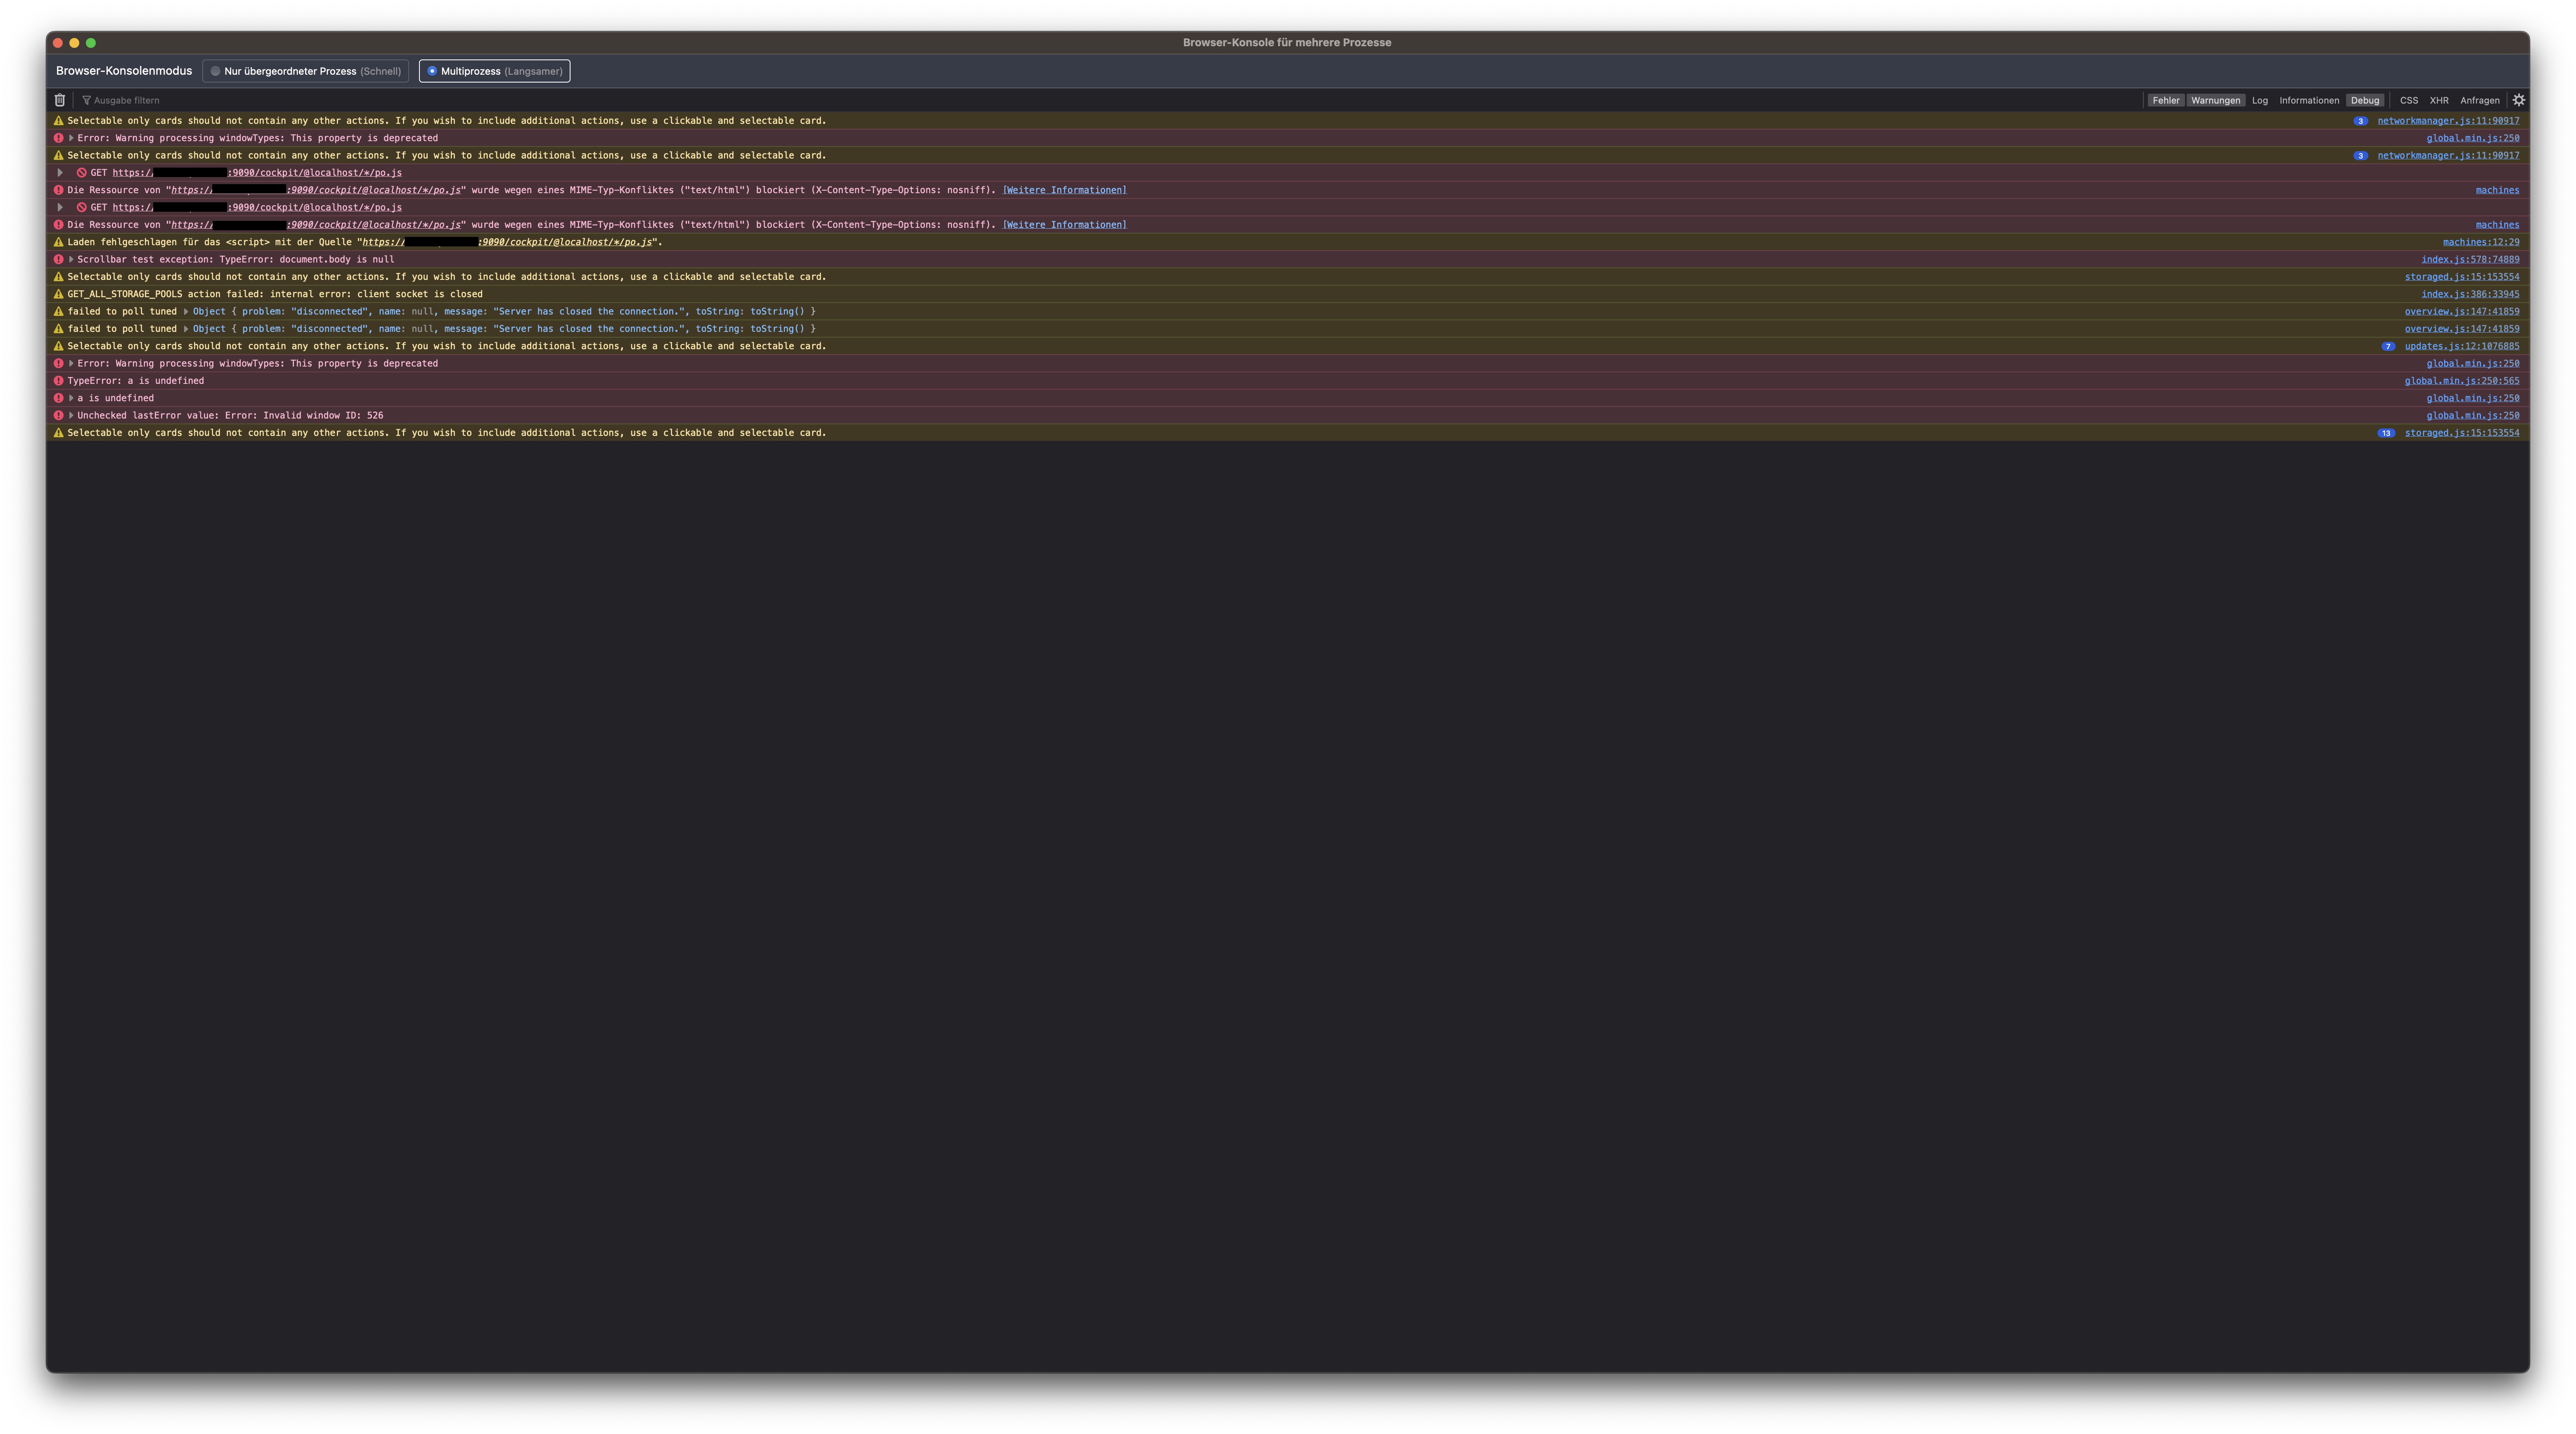The height and width of the screenshot is (1434, 2576).
Task: Click the counter badge 7 next to updates.js
Action: pyautogui.click(x=2389, y=346)
